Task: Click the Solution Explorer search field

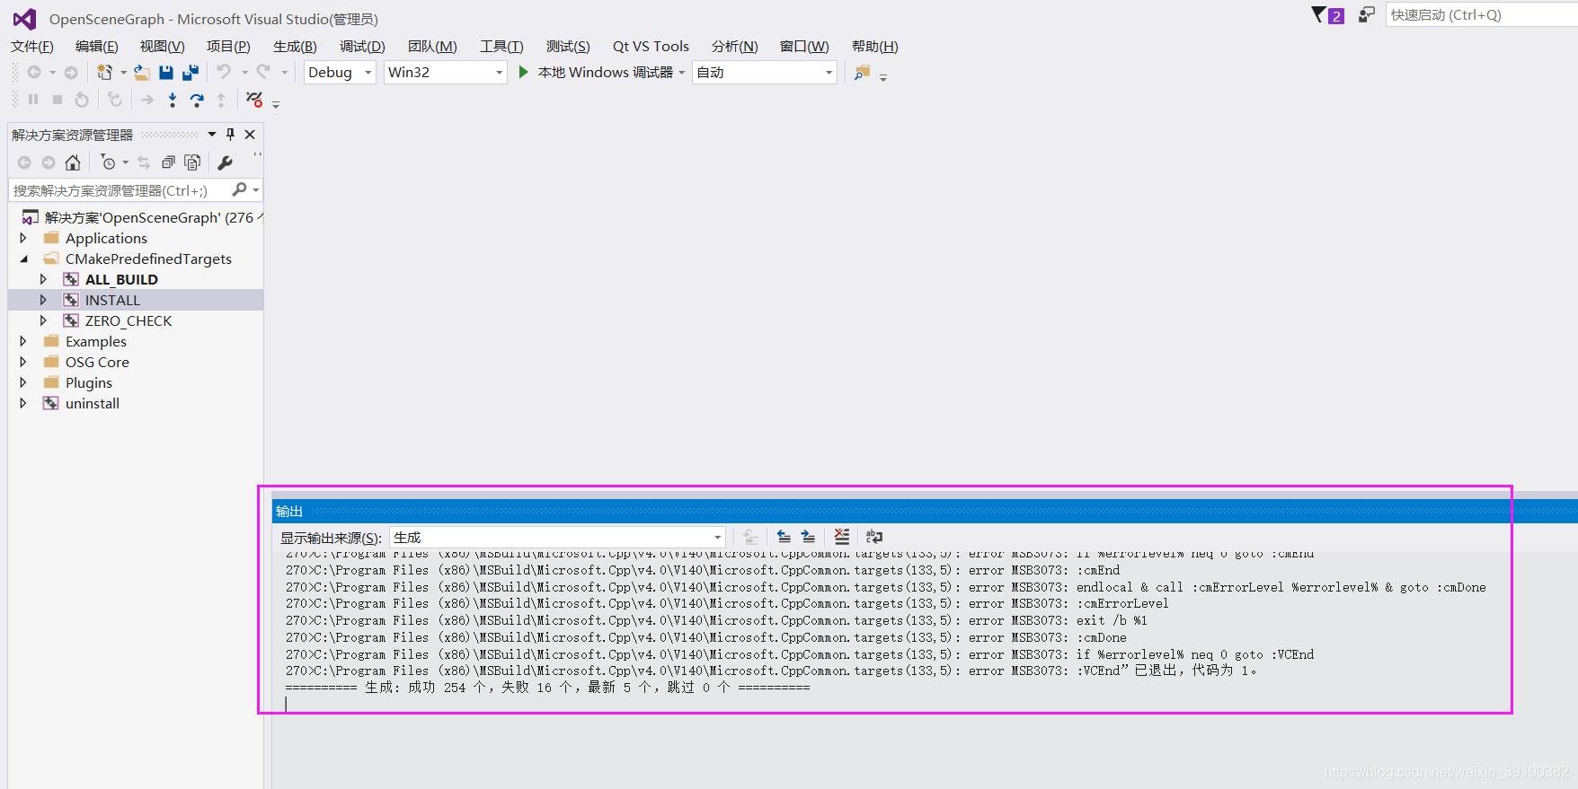Action: point(119,190)
